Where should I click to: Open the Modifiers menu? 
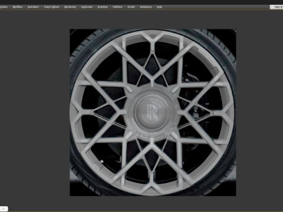coord(18,7)
